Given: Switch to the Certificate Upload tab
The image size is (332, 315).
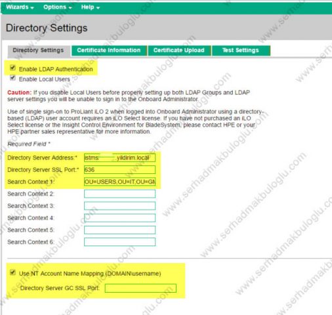Looking at the screenshot, I should tap(179, 51).
